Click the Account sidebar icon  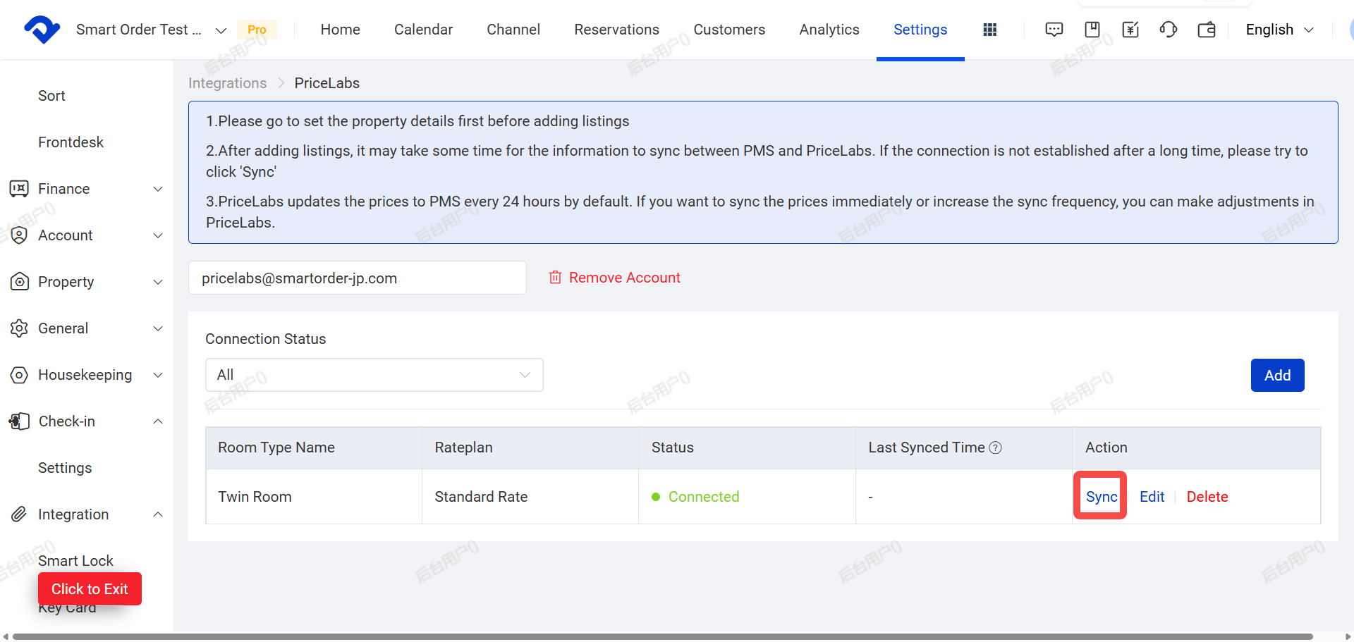[19, 235]
